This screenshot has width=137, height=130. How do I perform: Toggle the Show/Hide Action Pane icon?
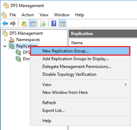[x=62, y=23]
